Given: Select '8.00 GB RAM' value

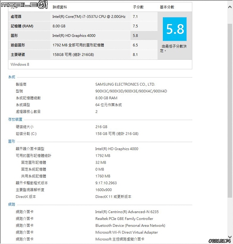Looking at the screenshot, I should pyautogui.click(x=106, y=98).
